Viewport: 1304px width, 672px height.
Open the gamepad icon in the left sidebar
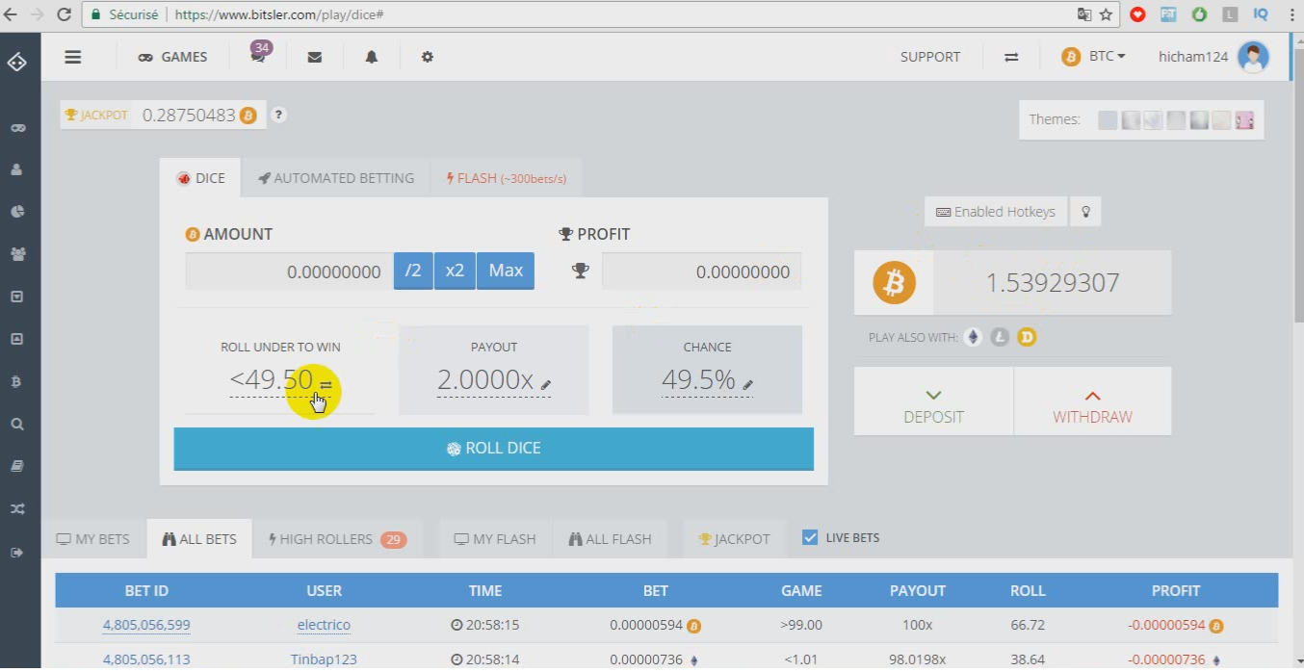17,128
